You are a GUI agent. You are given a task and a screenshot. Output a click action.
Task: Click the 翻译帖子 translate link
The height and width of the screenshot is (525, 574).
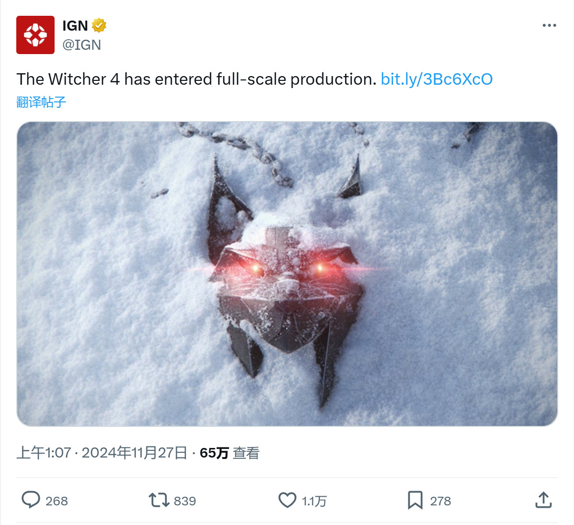click(41, 102)
